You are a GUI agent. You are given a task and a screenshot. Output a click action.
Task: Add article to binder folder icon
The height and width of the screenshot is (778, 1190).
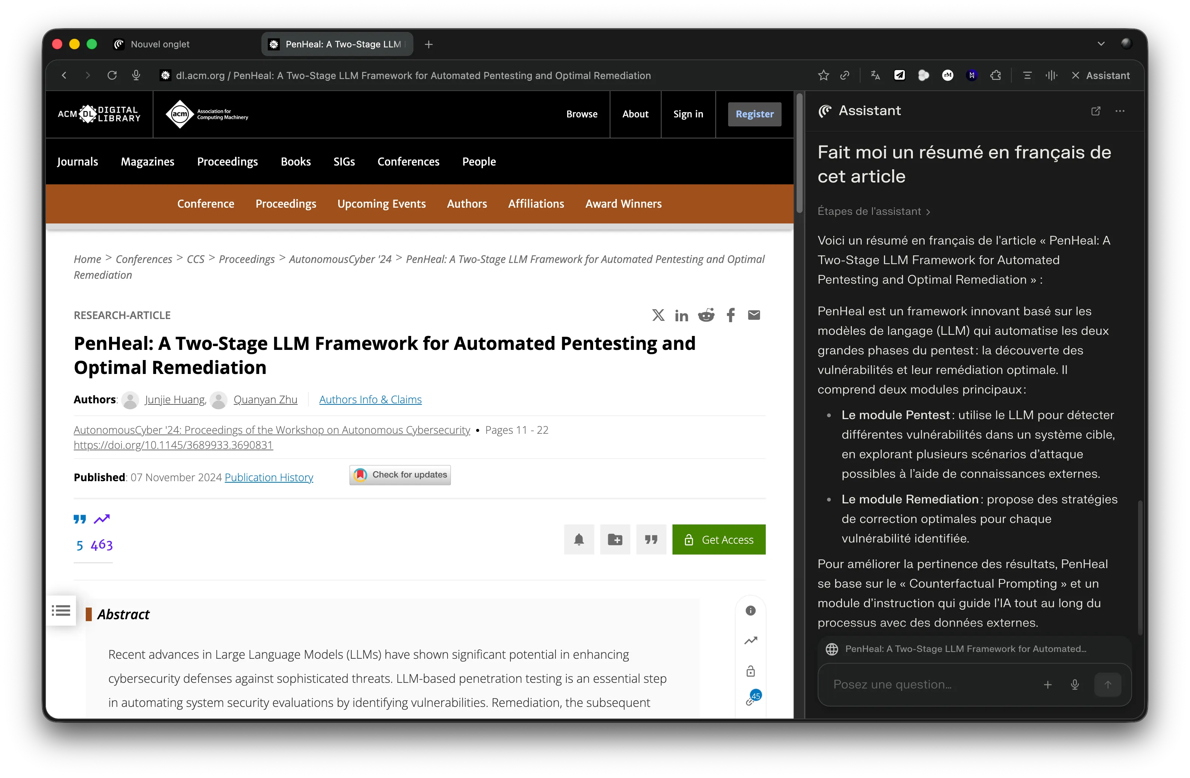(615, 539)
